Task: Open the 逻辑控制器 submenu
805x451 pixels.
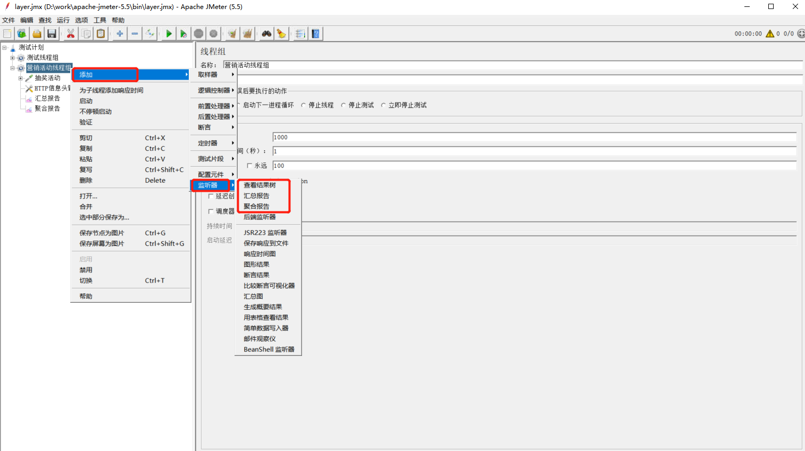Action: pos(214,90)
